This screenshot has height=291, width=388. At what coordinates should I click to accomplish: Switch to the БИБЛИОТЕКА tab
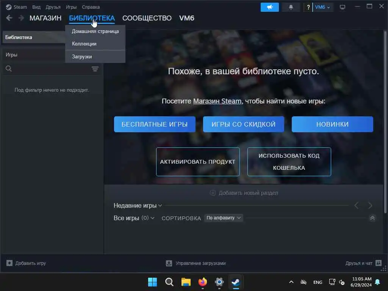click(x=92, y=18)
